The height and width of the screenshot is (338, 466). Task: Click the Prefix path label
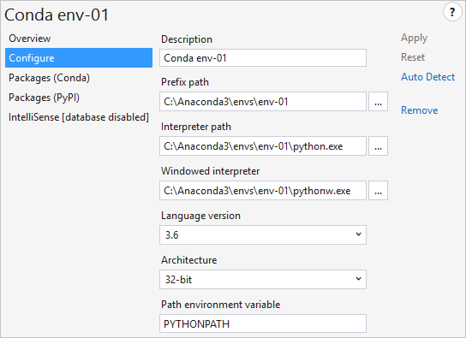[185, 82]
